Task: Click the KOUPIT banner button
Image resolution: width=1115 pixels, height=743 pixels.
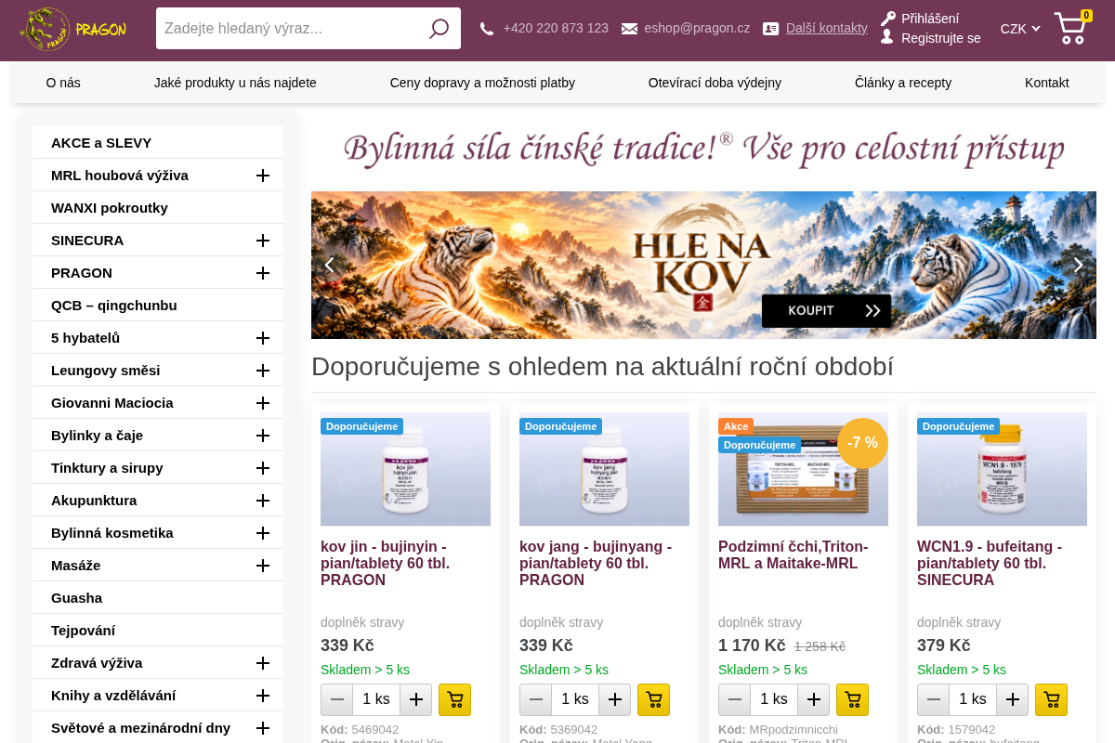Action: (826, 310)
